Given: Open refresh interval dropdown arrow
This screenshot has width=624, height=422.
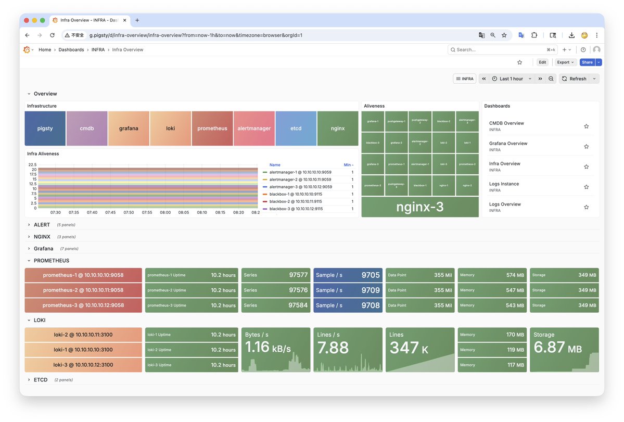Looking at the screenshot, I should 594,79.
